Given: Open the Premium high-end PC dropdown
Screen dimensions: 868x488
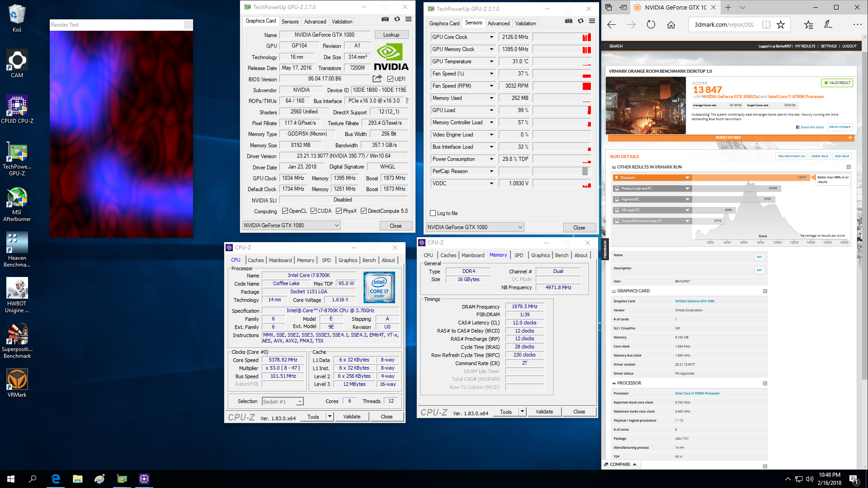Looking at the screenshot, I should coord(688,188).
